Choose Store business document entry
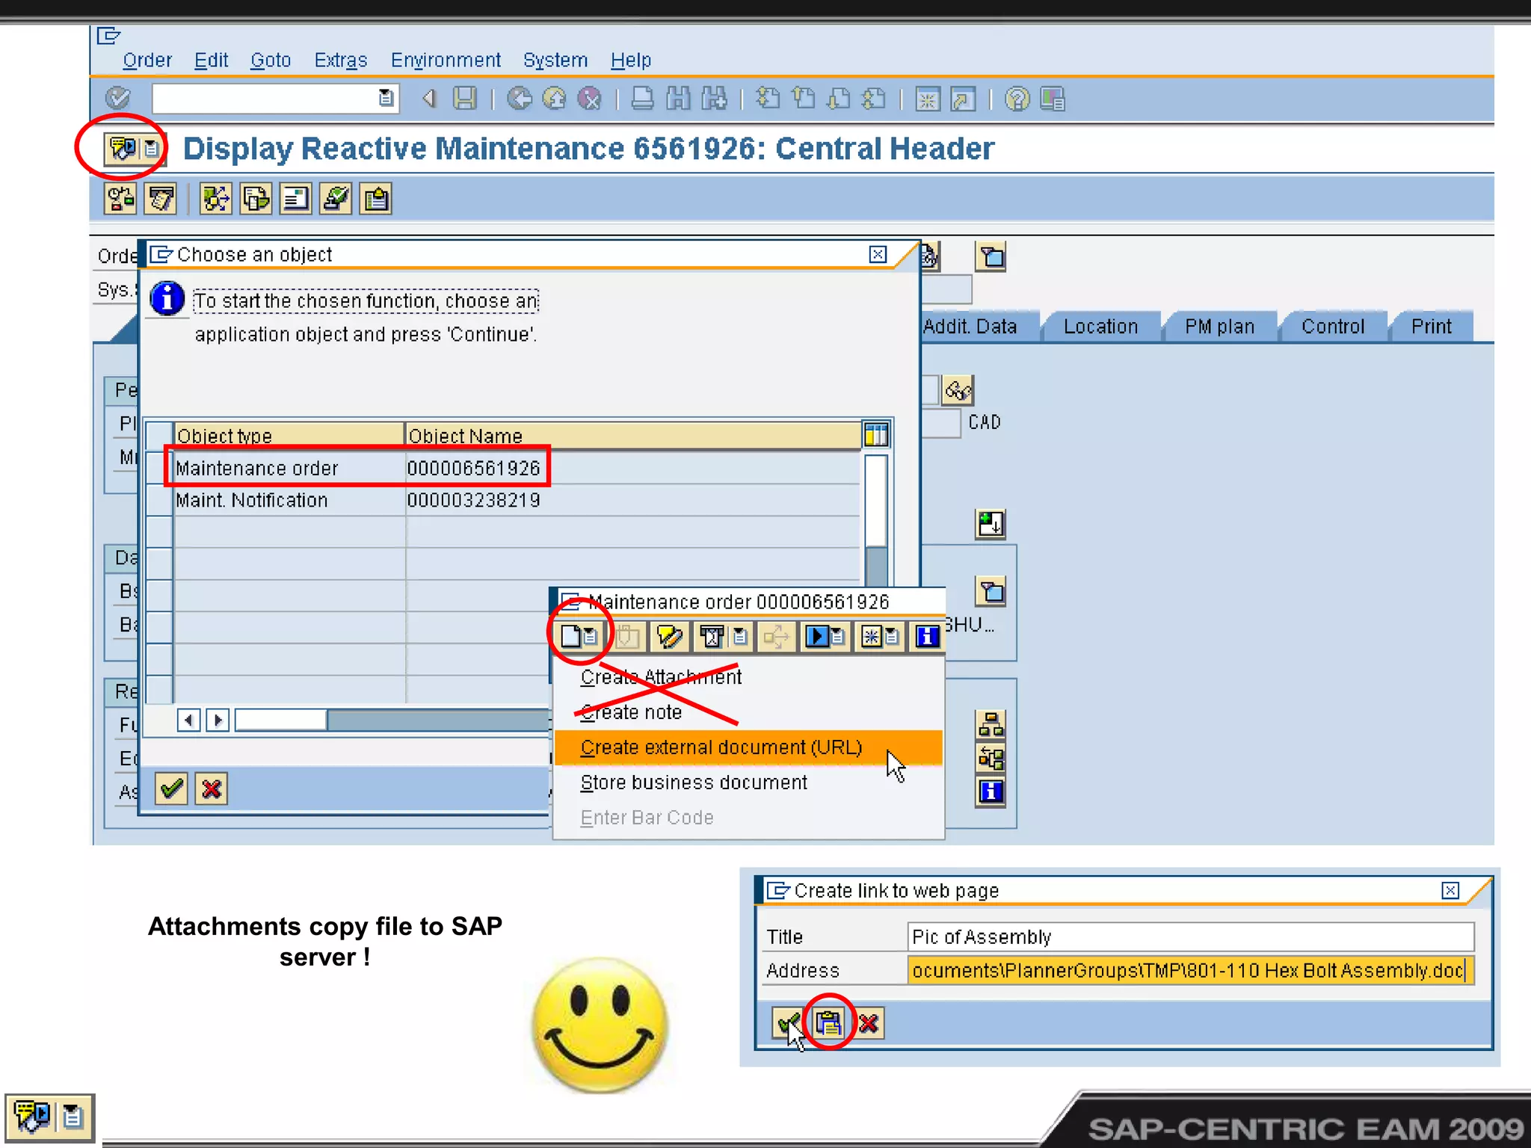Screen dimensions: 1531x1148 (694, 783)
